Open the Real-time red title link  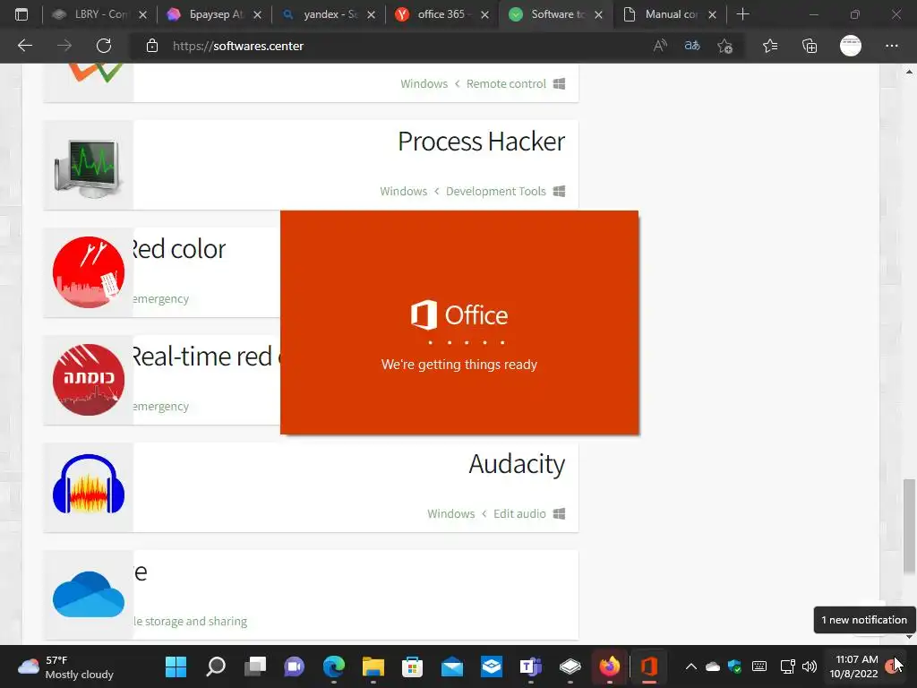click(x=207, y=357)
